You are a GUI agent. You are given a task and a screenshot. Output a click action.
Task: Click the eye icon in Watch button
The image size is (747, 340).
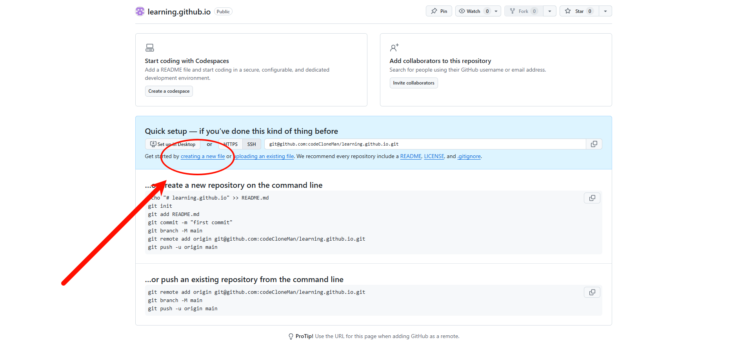(x=462, y=11)
